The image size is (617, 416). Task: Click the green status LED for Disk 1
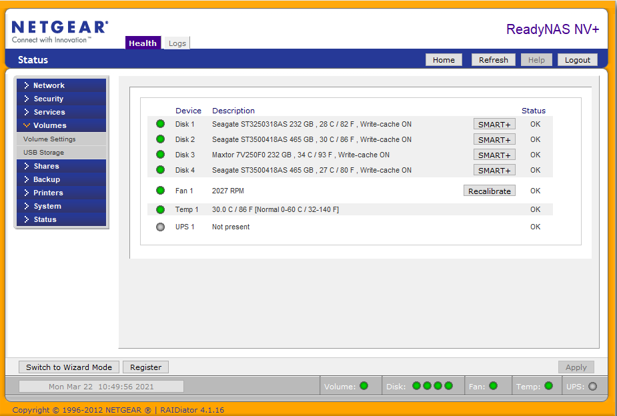160,124
